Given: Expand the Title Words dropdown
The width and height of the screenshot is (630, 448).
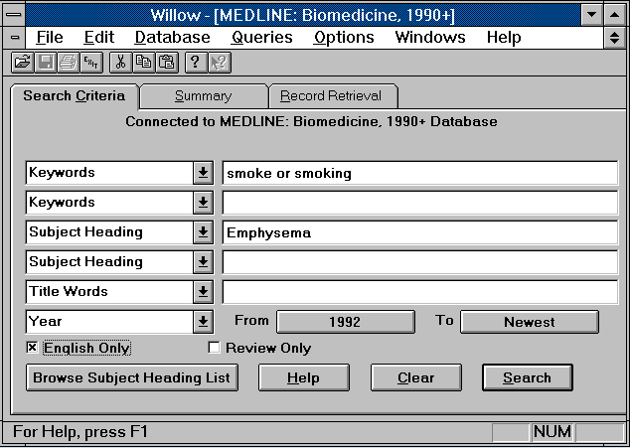Looking at the screenshot, I should [x=203, y=292].
